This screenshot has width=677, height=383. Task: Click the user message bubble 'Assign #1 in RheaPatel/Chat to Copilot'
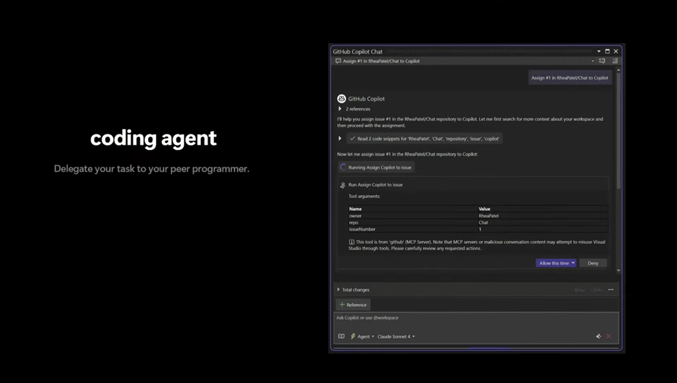[569, 77]
